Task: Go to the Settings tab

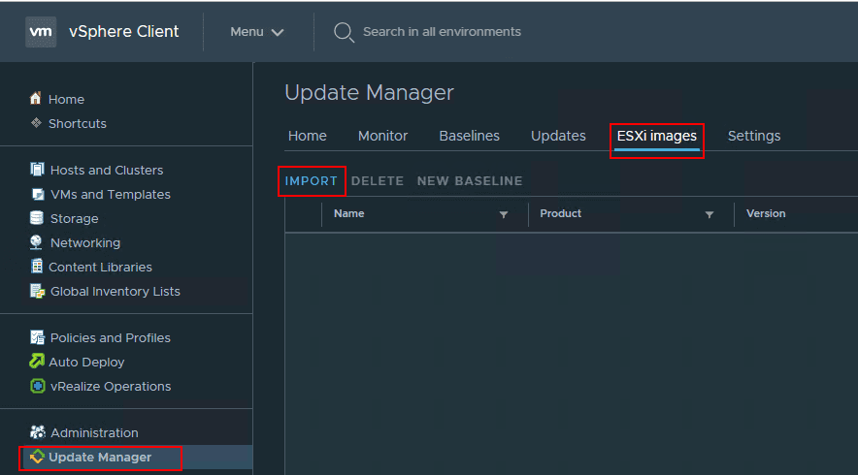Action: [754, 136]
